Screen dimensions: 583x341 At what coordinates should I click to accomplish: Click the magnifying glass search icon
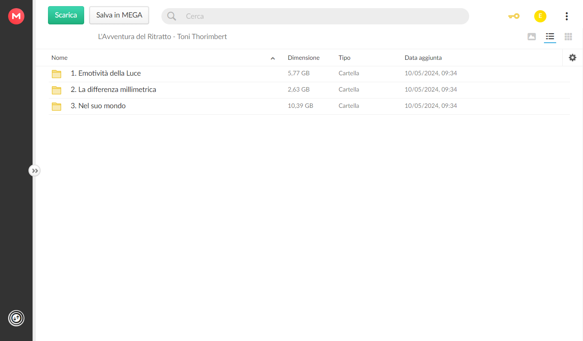pyautogui.click(x=172, y=16)
